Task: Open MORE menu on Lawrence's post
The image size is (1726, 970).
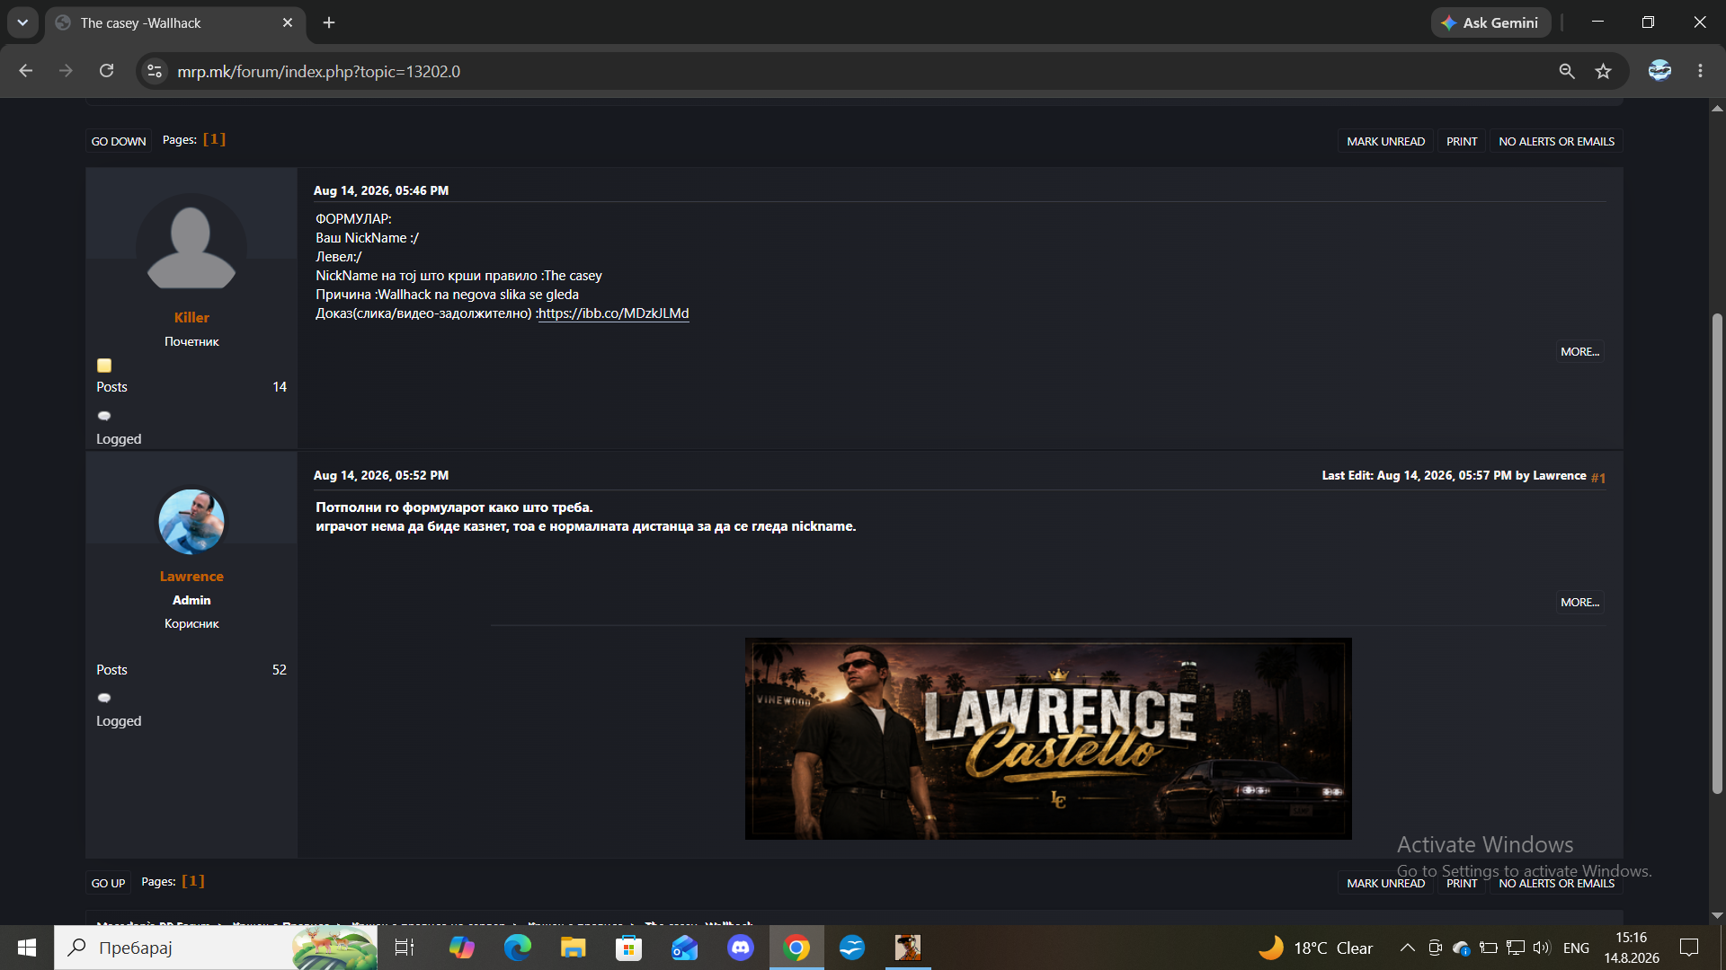Action: tap(1579, 603)
